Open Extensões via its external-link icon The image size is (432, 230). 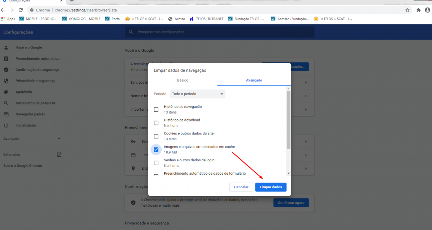pyautogui.click(x=59, y=155)
